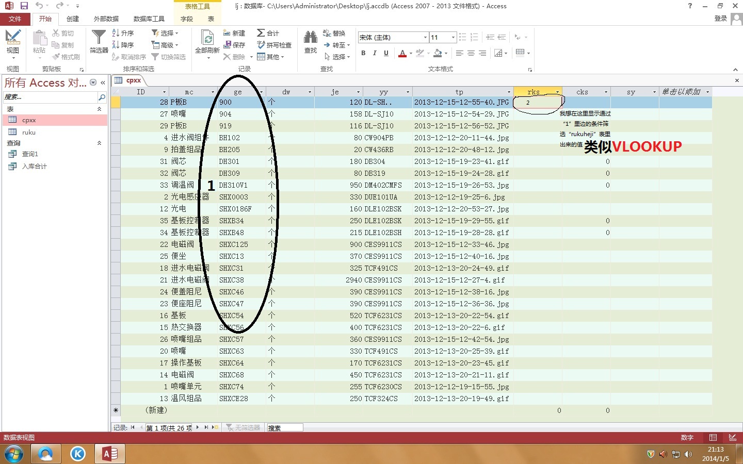Screen dimensions: 743x464
Task: Toggle underline formatting
Action: pyautogui.click(x=386, y=53)
